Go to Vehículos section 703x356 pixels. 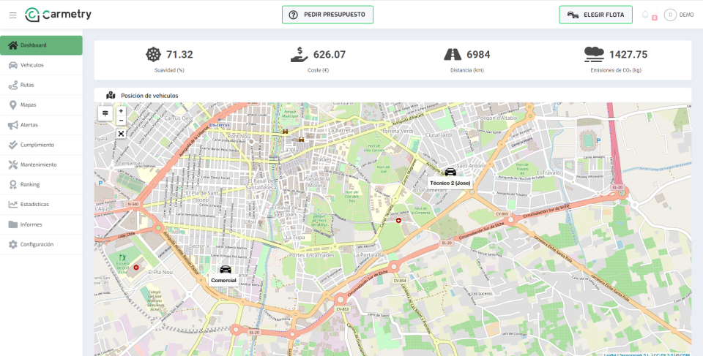[41, 65]
